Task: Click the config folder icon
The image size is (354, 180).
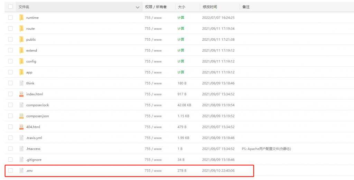Action: 21,61
